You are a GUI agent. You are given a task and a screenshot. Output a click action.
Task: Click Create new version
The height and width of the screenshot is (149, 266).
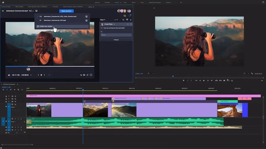pyautogui.click(x=46, y=26)
